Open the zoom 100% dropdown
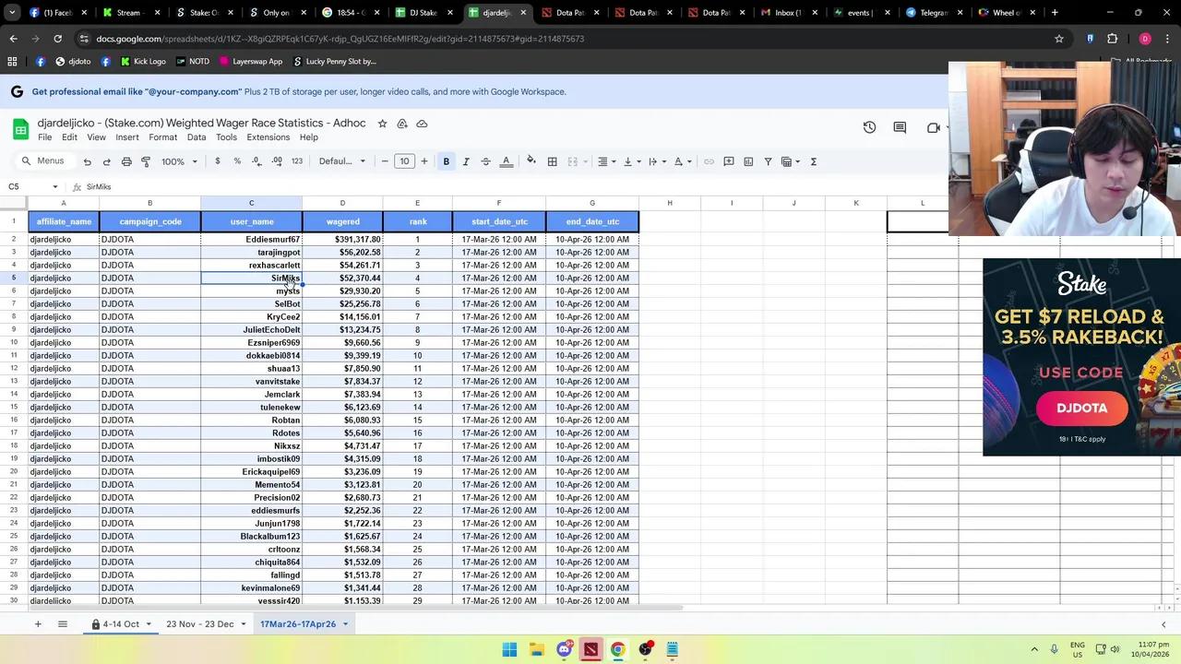 coord(180,161)
